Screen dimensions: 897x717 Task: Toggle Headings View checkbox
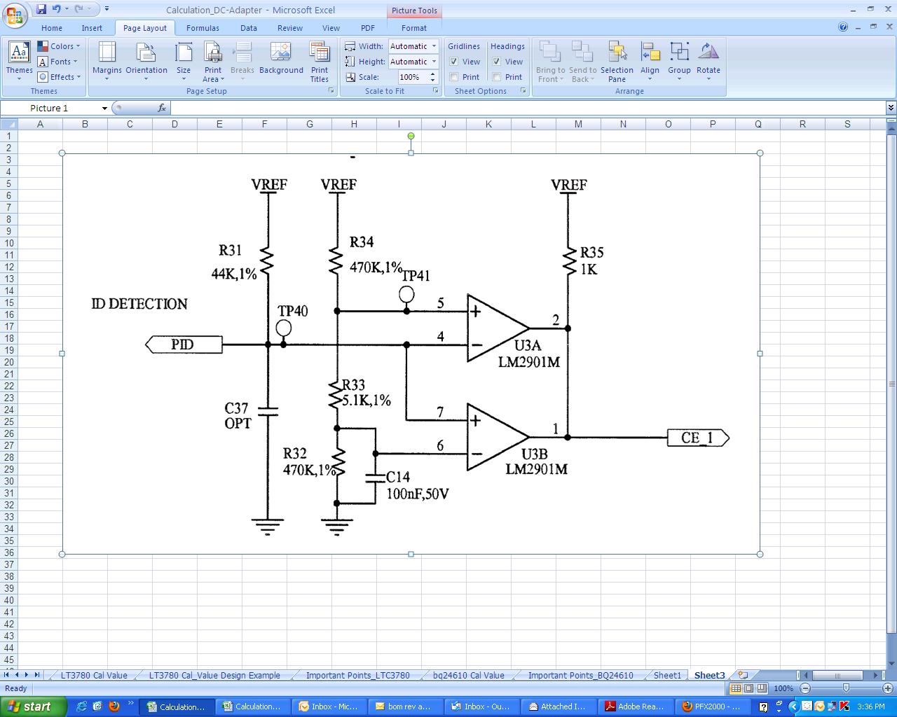(496, 62)
